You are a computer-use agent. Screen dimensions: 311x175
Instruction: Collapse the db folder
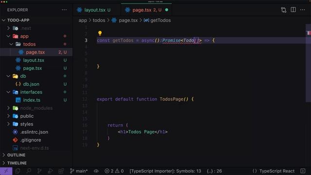(x=8, y=76)
